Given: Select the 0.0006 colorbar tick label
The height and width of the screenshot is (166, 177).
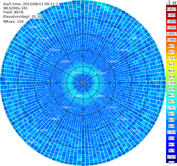Looking at the screenshot, I should [172, 21].
